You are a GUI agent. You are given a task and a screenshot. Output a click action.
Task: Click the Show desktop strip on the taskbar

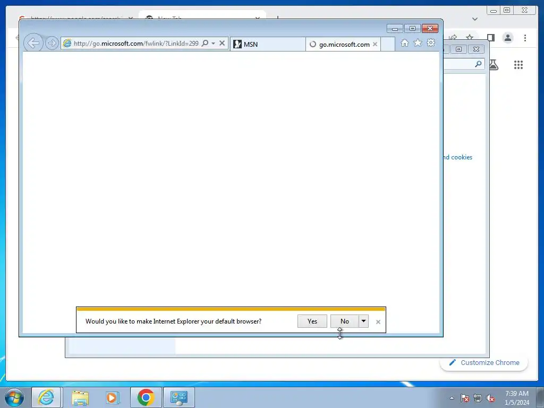pos(540,397)
